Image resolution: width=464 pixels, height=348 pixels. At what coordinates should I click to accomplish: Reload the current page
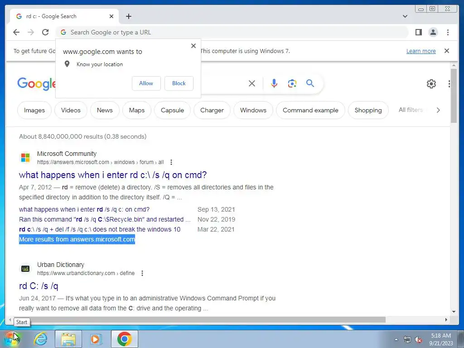tap(45, 32)
